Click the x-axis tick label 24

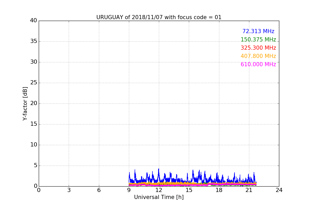pyautogui.click(x=279, y=190)
